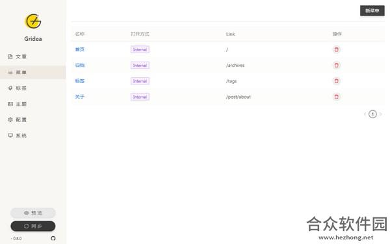This screenshot has width=390, height=244.
Task: Delete the /tags menu row
Action: click(x=336, y=81)
